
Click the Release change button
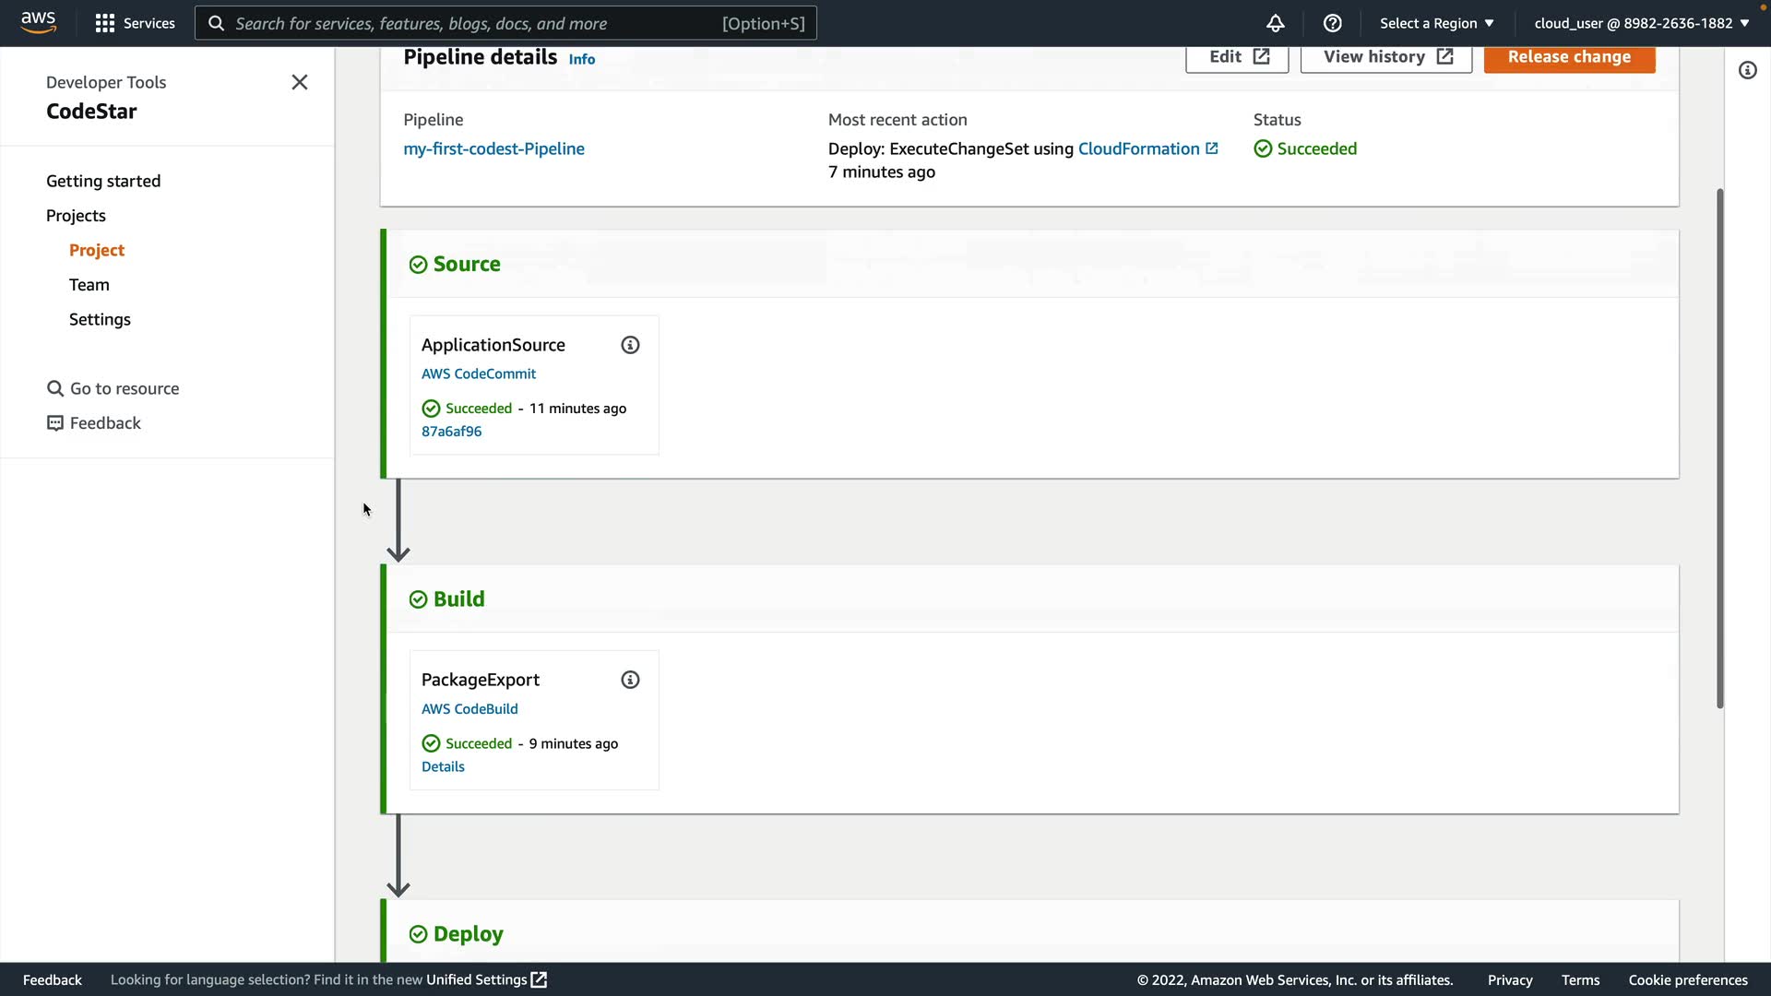click(x=1568, y=57)
